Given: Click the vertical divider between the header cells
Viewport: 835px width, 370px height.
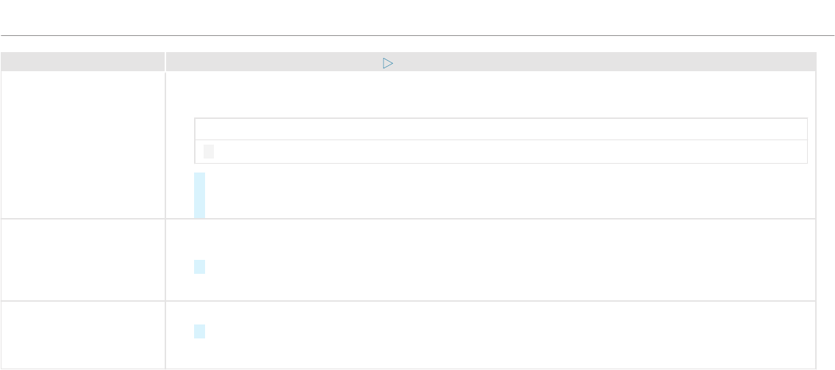Looking at the screenshot, I should point(165,62).
